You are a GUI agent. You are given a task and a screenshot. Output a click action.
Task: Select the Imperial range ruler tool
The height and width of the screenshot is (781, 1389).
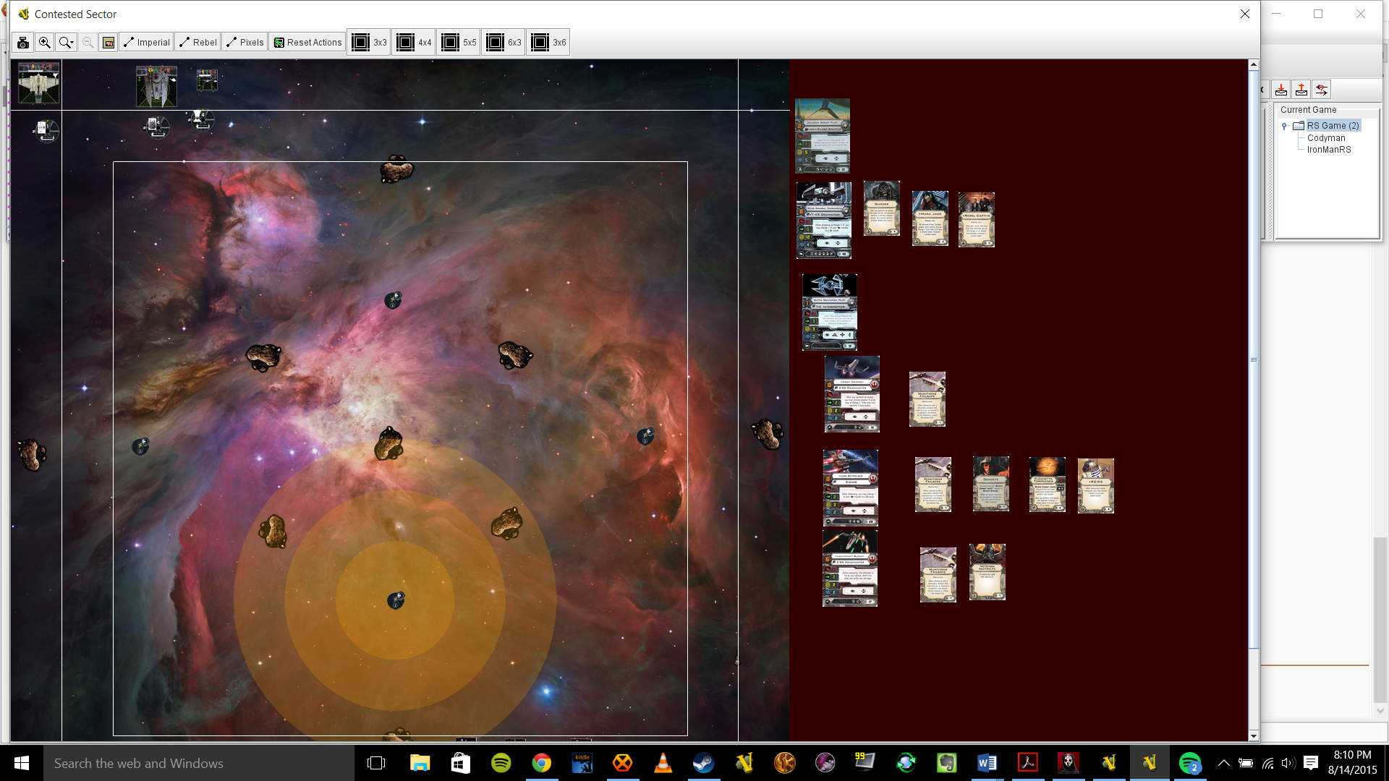click(x=146, y=43)
